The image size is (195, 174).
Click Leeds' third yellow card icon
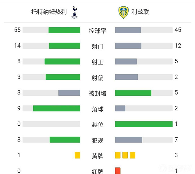click(132, 155)
